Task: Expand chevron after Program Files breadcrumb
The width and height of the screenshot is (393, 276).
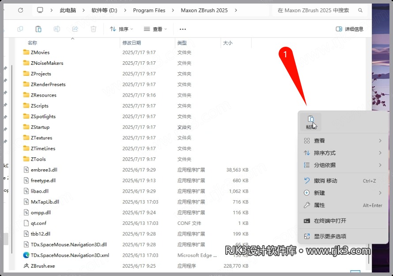Action: tap(173, 10)
